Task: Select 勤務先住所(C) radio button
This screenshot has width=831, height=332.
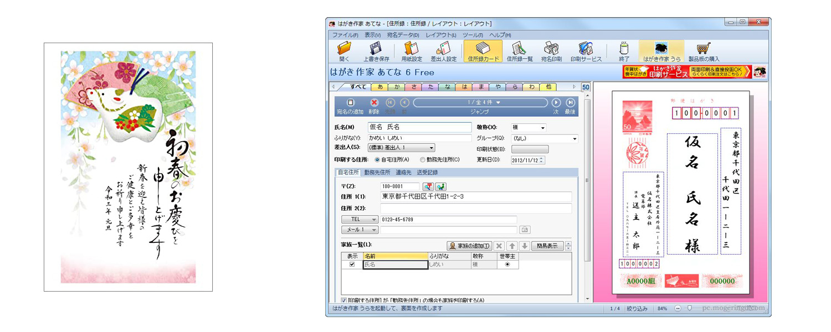Action: point(423,159)
